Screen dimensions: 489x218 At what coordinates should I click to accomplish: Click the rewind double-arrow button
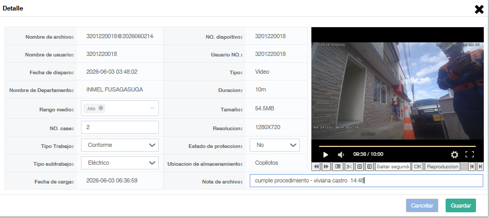click(316, 167)
